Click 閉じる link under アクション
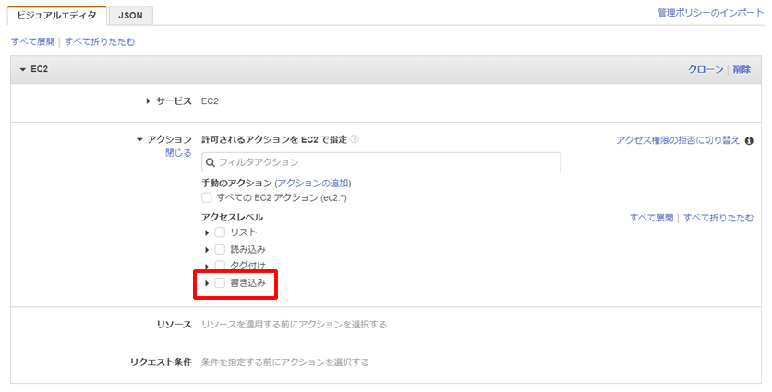Viewport: 772px width, 392px height. (178, 153)
